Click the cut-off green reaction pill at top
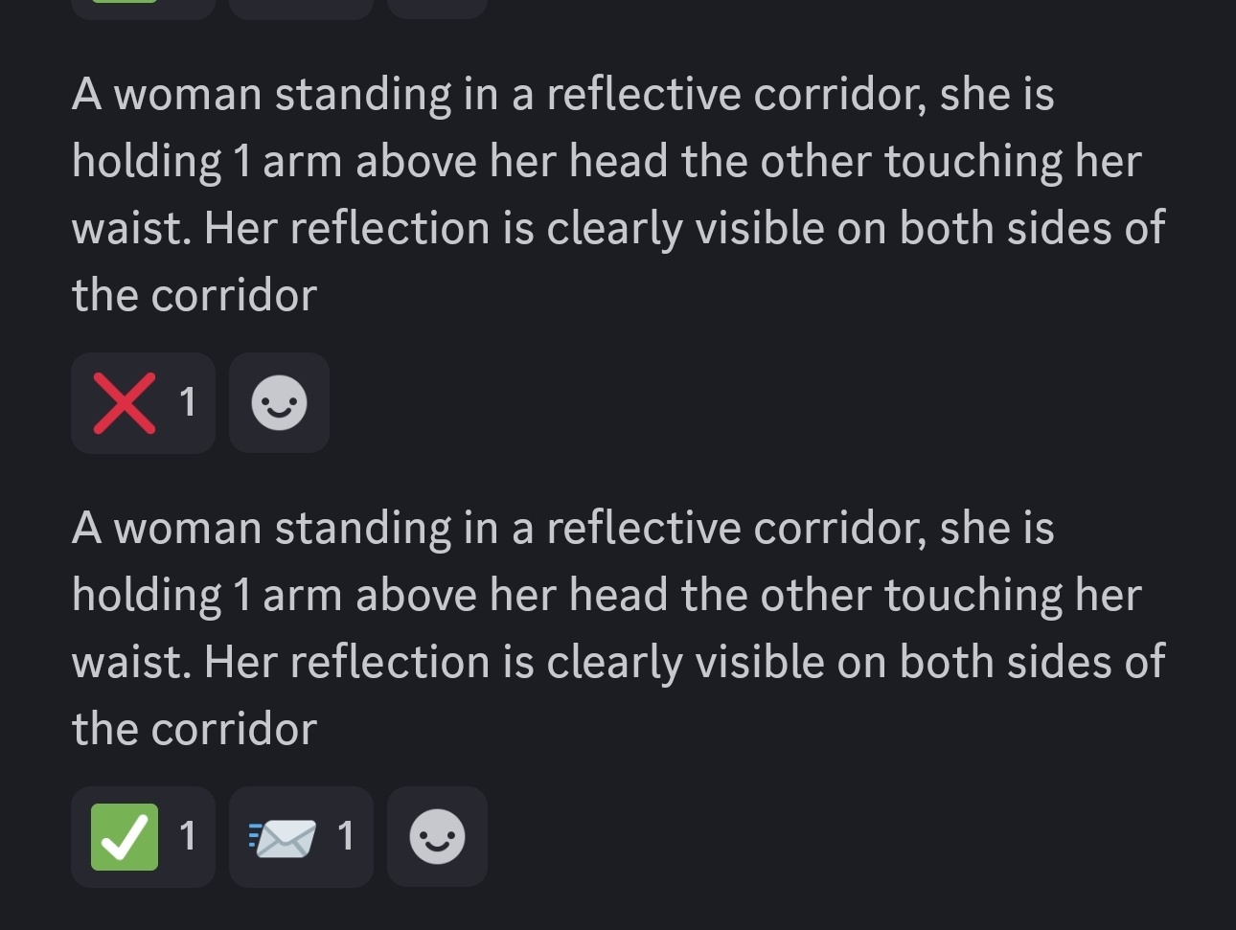 144,8
